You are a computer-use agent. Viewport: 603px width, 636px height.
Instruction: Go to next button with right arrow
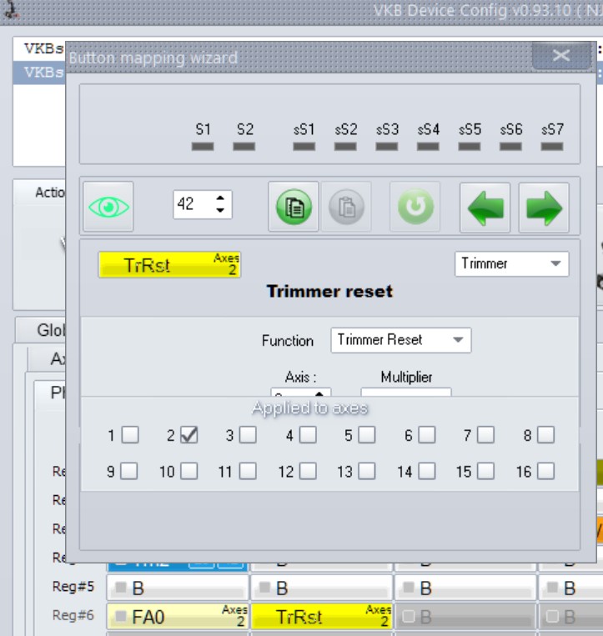(x=544, y=208)
